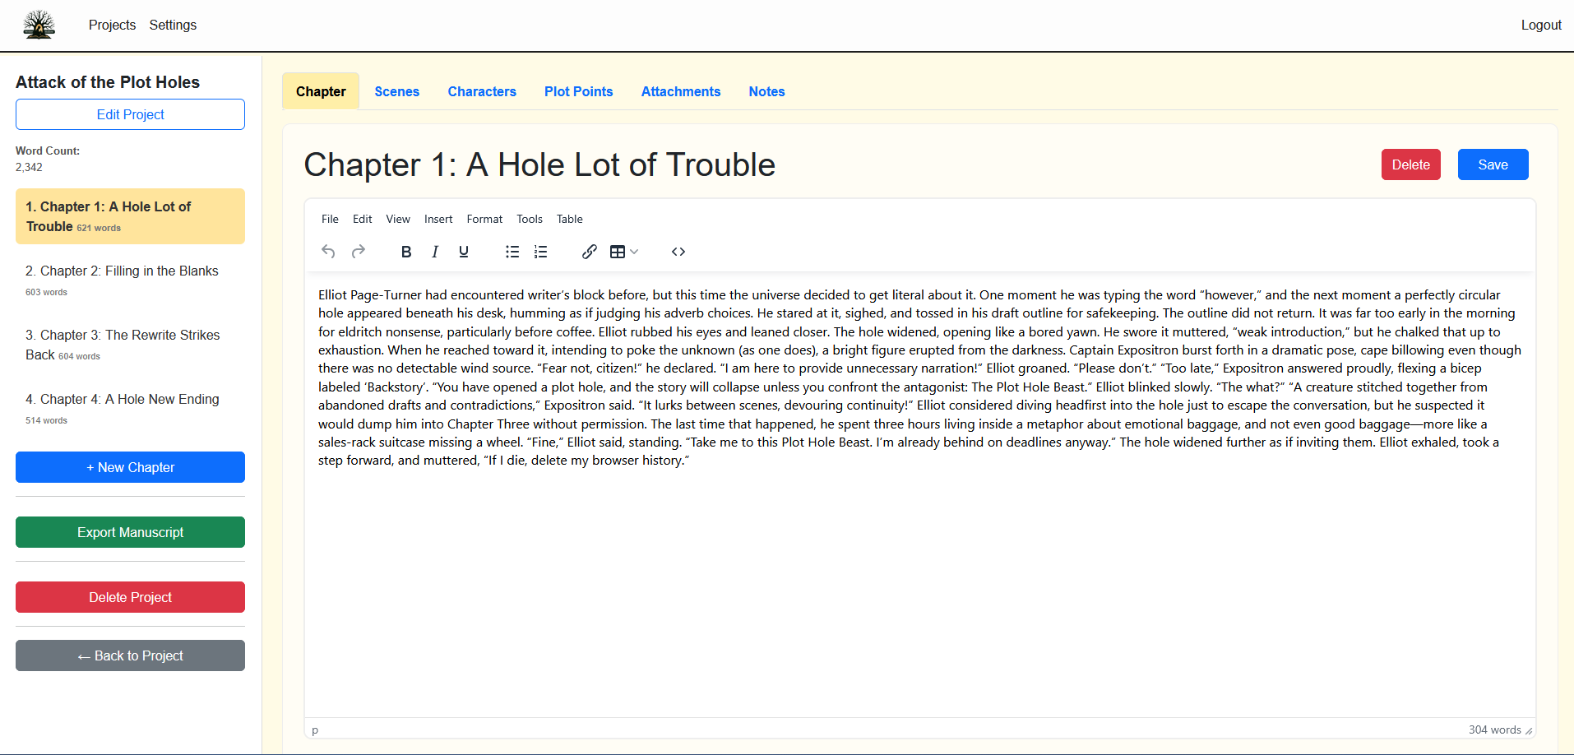This screenshot has width=1574, height=755.
Task: Open the insert link dialog
Action: point(589,252)
